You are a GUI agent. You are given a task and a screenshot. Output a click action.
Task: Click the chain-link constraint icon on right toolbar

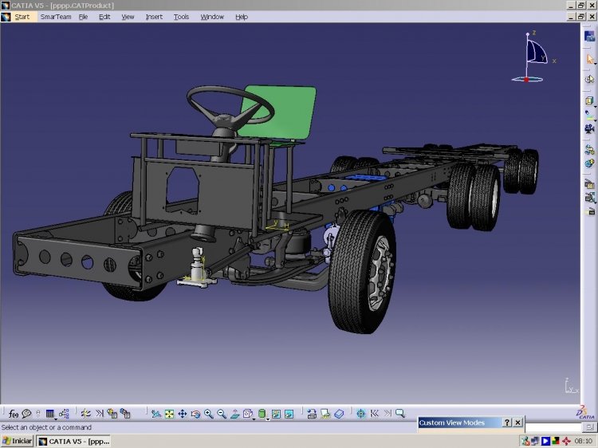589,149
